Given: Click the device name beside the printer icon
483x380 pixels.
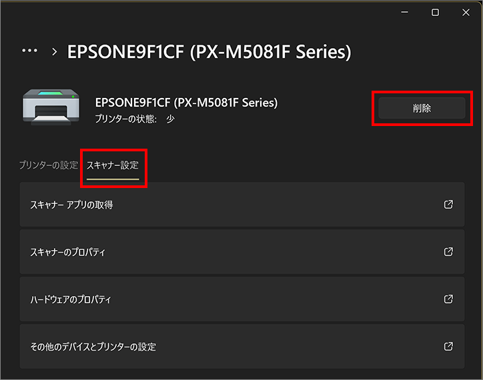Looking at the screenshot, I should click(186, 103).
